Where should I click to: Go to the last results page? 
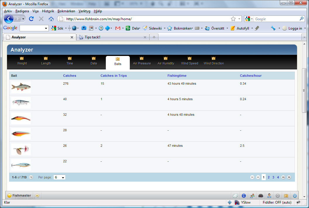click(x=289, y=177)
